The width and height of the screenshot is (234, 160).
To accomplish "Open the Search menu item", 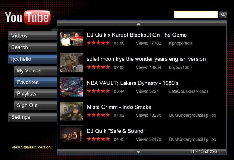I will click(32, 47).
